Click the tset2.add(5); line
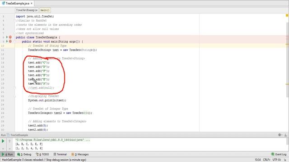The height and width of the screenshot is (162, 289). pos(38,126)
